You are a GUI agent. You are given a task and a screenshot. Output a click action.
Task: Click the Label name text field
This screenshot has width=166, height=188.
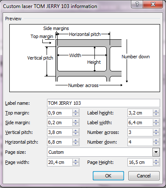(103, 103)
